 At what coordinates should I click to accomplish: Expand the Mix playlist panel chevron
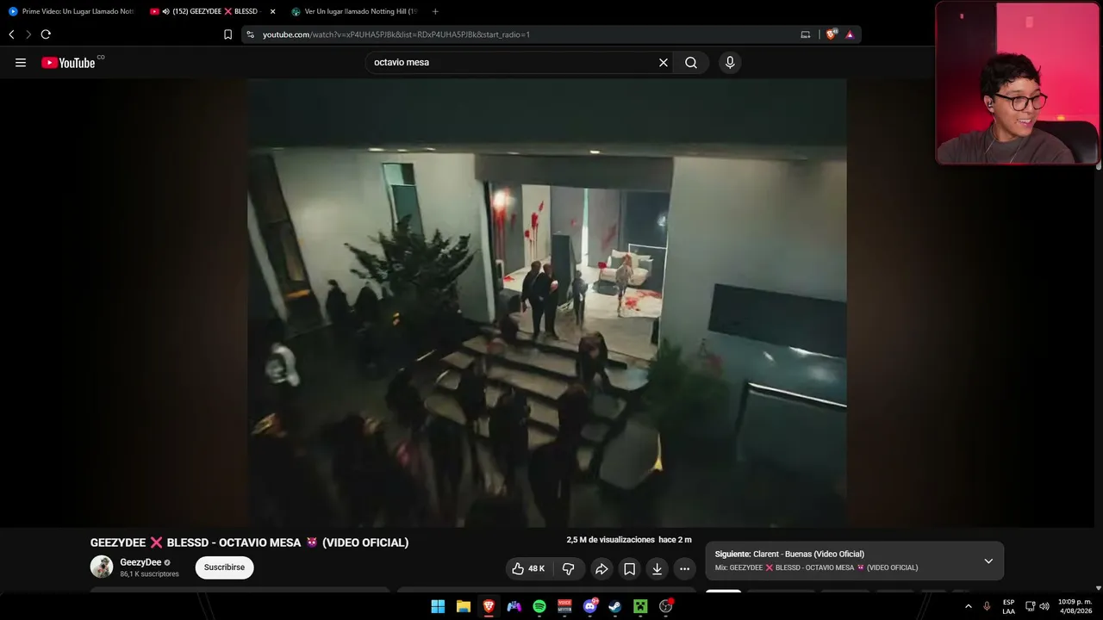(x=988, y=561)
